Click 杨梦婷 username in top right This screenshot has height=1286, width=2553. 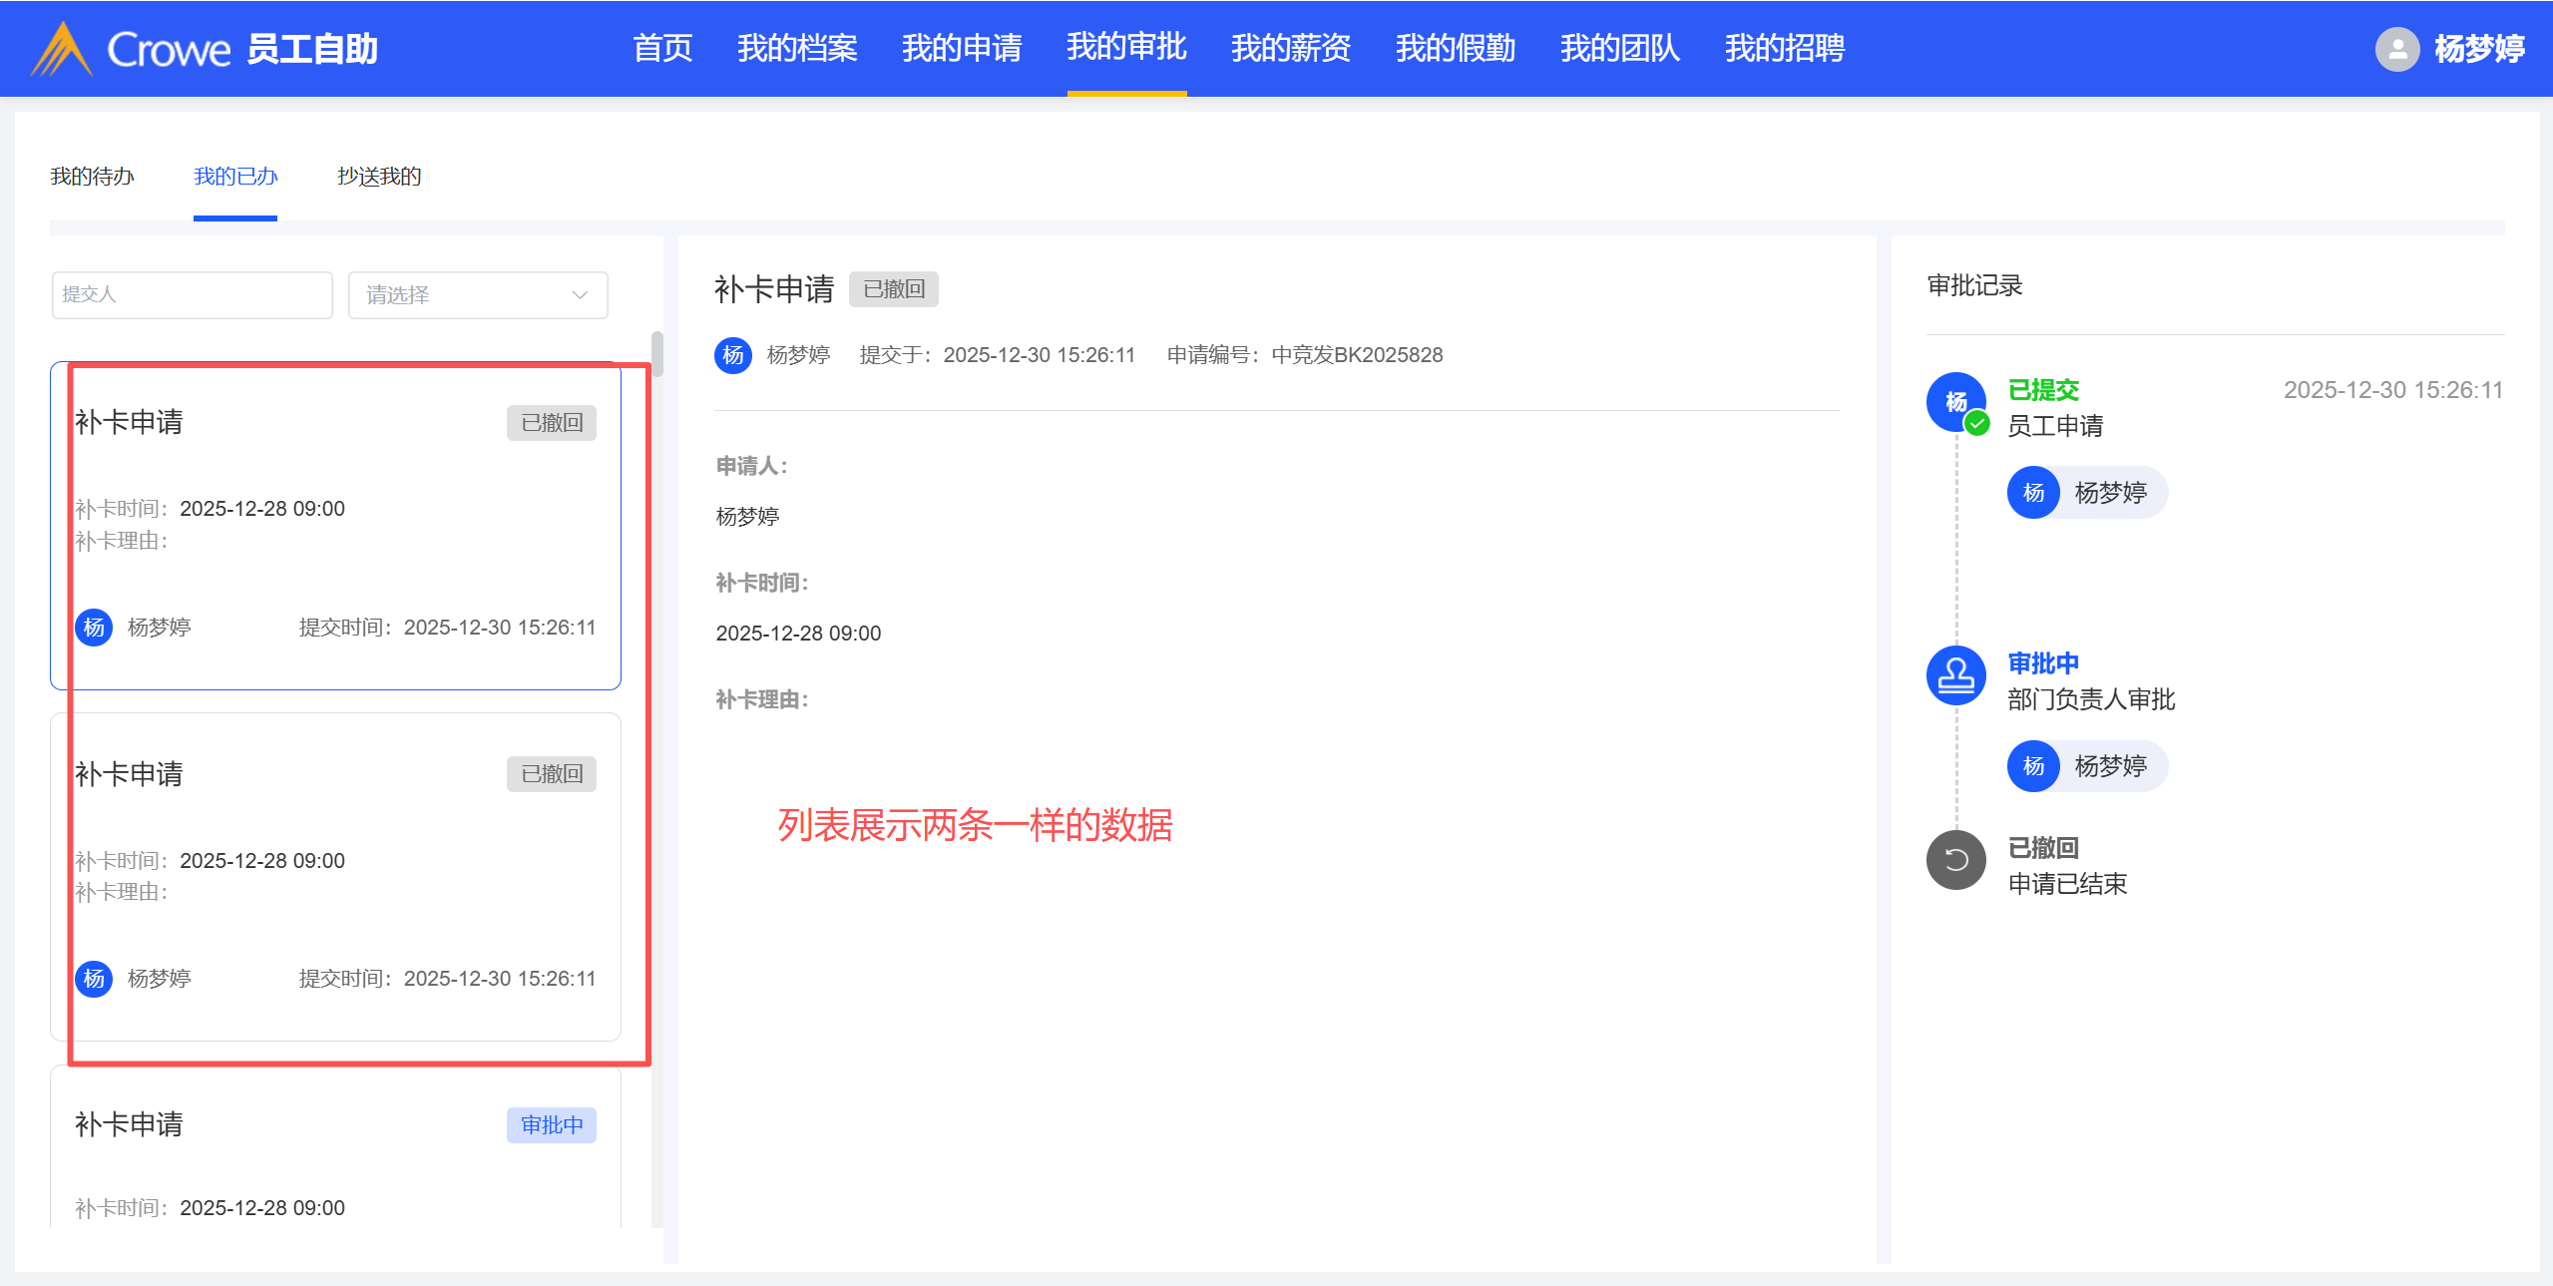[2478, 49]
